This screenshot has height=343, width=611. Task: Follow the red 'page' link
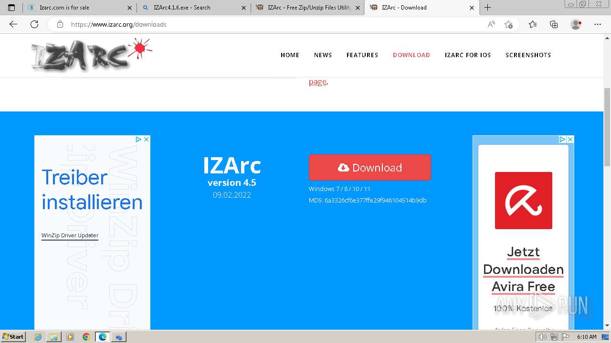coord(317,81)
